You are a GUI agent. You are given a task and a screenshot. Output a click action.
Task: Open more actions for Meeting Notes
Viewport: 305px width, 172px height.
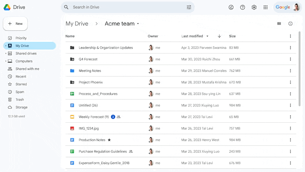coord(290,71)
